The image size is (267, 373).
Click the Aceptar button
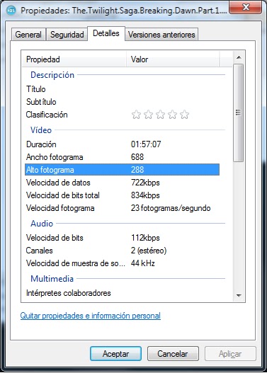click(x=115, y=354)
